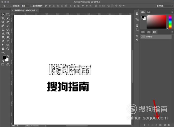Viewport: 174px width, 127px height.
Task: Open the Edit Toolbar three-dots button
Action: pyautogui.click(x=3, y=53)
